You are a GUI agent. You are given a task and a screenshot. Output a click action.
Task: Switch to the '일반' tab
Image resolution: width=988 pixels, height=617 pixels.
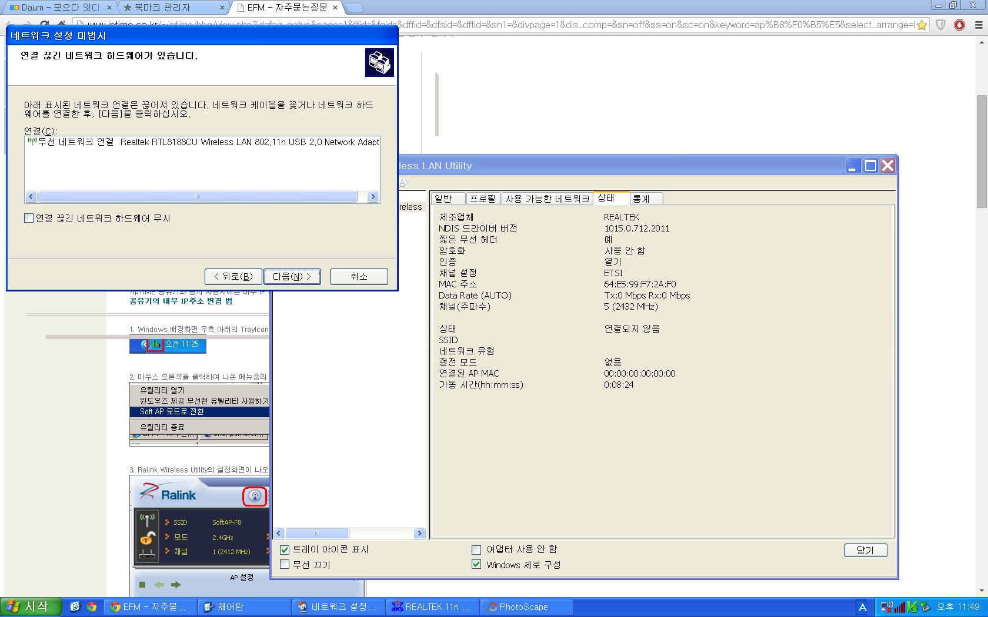448,199
